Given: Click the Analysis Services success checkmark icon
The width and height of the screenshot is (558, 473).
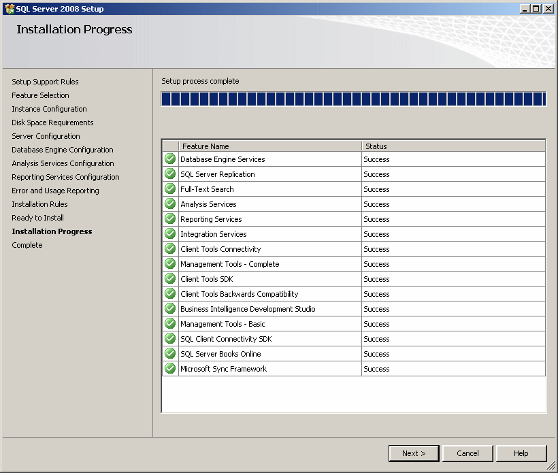Looking at the screenshot, I should coord(170,203).
